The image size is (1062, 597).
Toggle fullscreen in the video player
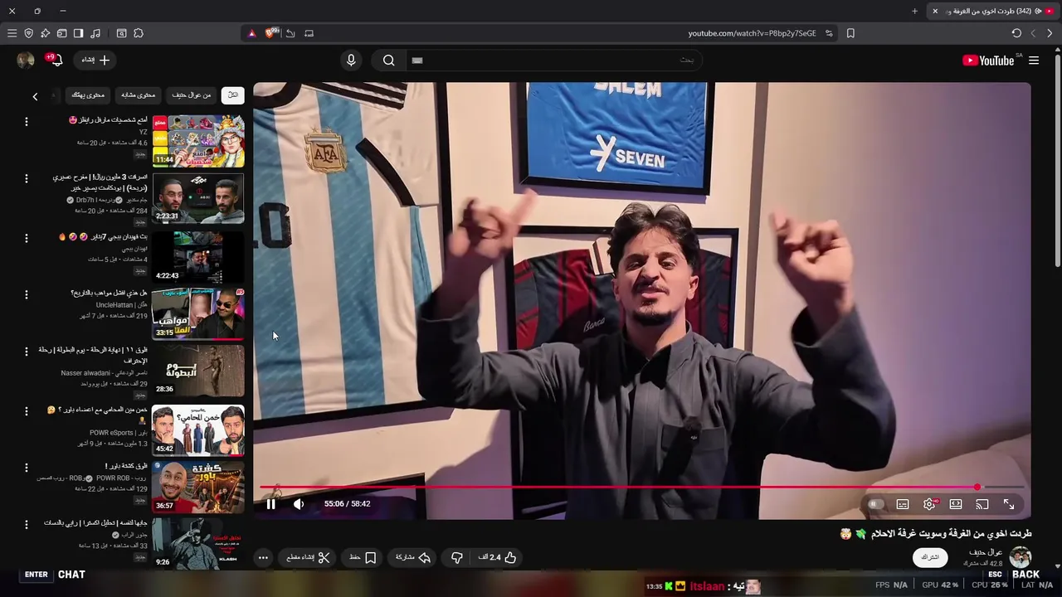[x=1009, y=504]
